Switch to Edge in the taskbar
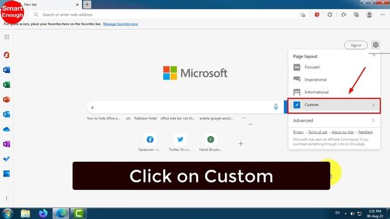This screenshot has height=219, width=390. point(61,214)
